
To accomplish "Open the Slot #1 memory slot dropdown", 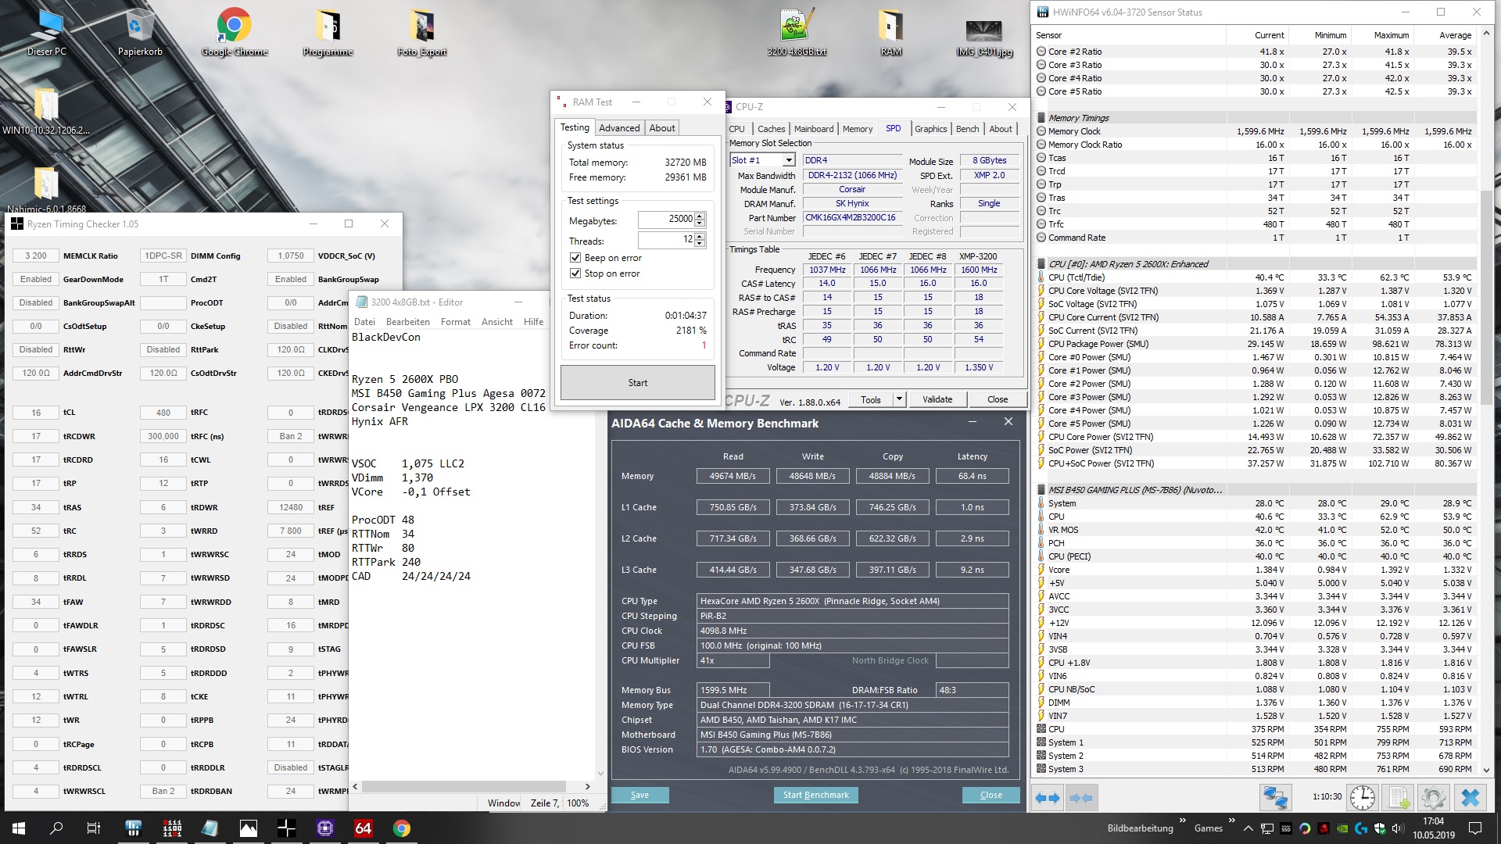I will (x=789, y=160).
